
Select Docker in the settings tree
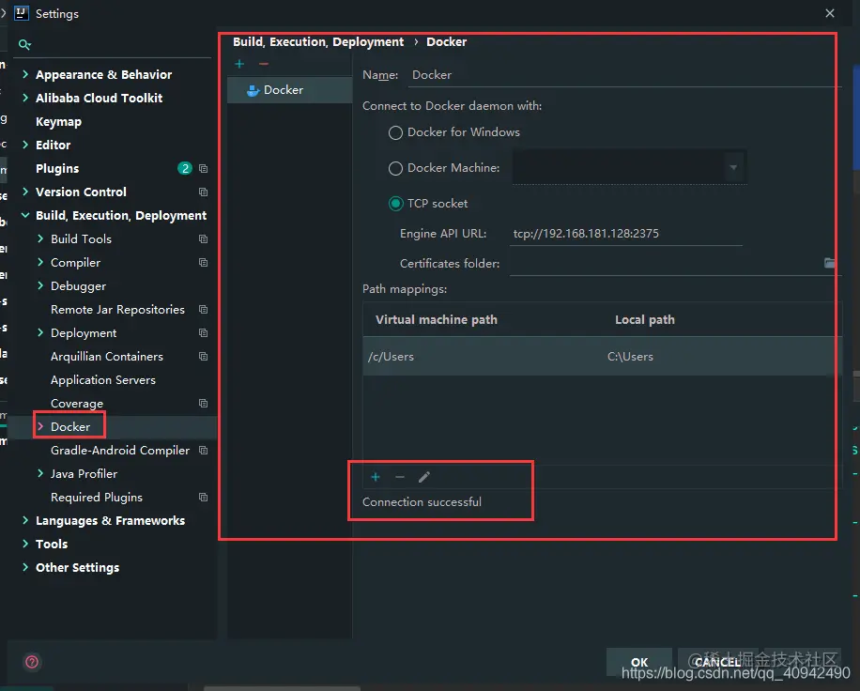(x=70, y=426)
